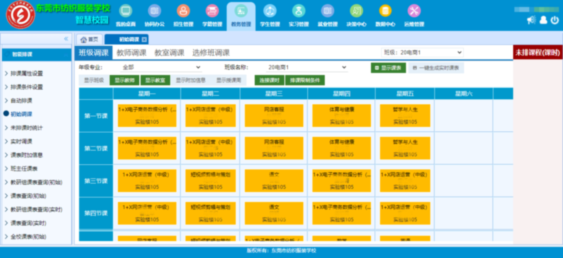Select Friday first-period 哲学与人生 card
This screenshot has width=563, height=258.
pyautogui.click(x=405, y=116)
